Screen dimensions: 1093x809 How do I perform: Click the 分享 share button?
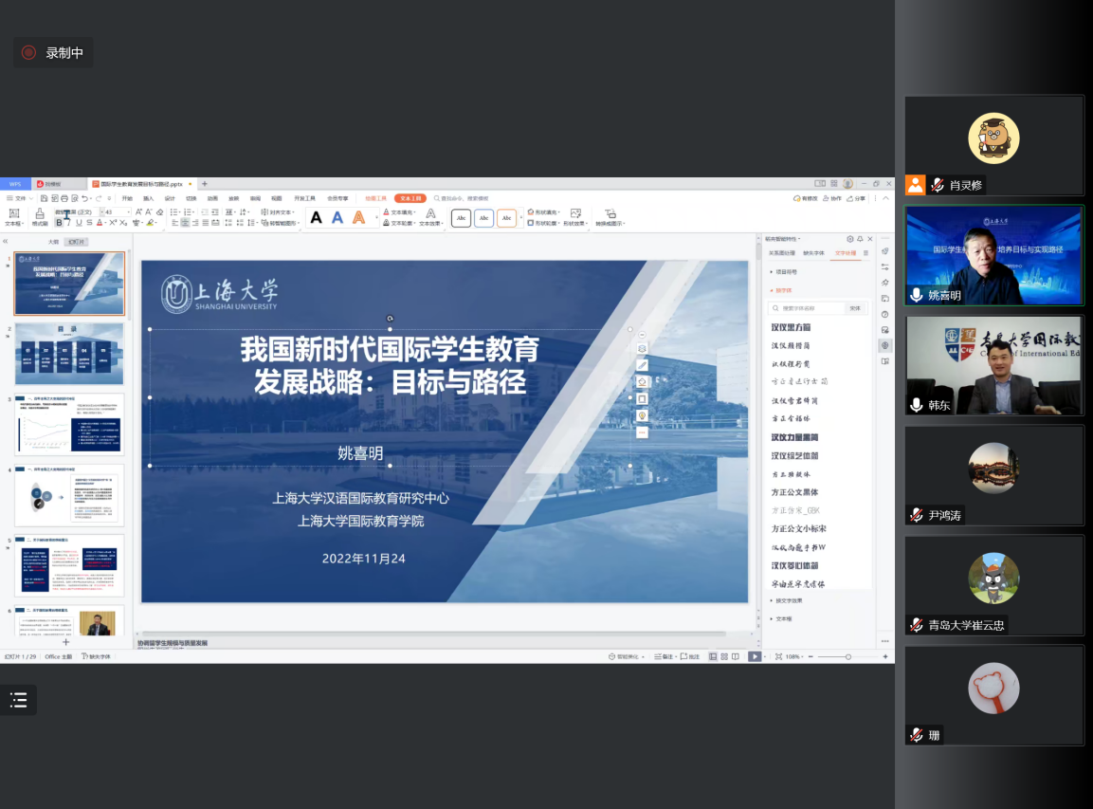pos(857,198)
